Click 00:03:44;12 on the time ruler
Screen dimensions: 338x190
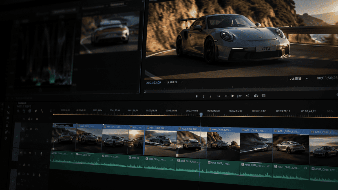308,111
